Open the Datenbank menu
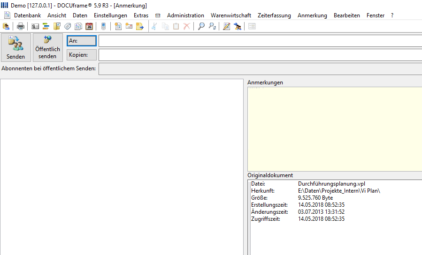The height and width of the screenshot is (255, 422). pos(27,15)
